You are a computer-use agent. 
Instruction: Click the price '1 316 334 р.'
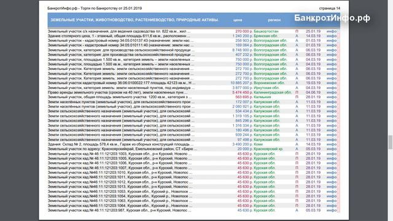[243, 125]
